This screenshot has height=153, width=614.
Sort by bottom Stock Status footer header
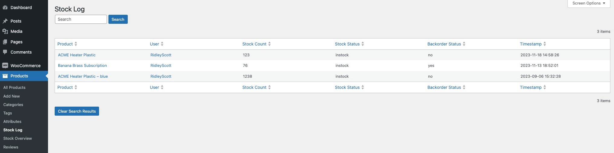pyautogui.click(x=347, y=87)
